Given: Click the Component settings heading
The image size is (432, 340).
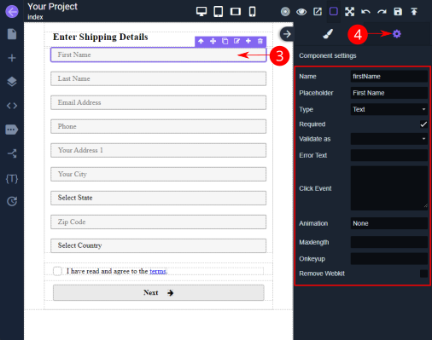Looking at the screenshot, I should 328,55.
